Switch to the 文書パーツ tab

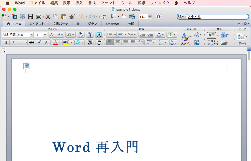(x=60, y=24)
